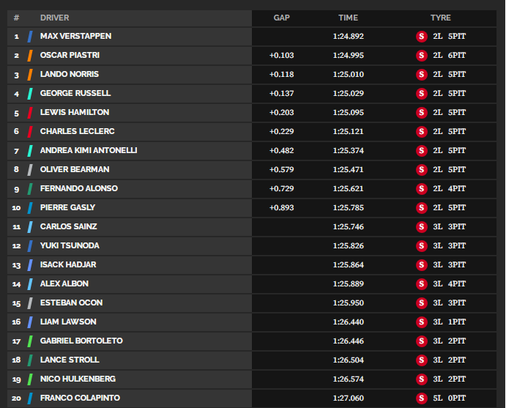The height and width of the screenshot is (408, 506).
Task: Click soft tyre icon in Oliver Bearman row
Action: click(x=422, y=170)
